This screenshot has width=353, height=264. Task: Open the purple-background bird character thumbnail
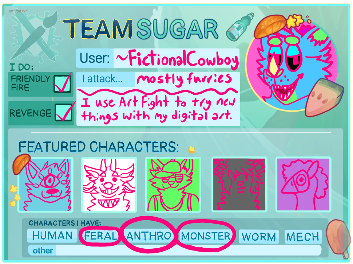click(303, 185)
